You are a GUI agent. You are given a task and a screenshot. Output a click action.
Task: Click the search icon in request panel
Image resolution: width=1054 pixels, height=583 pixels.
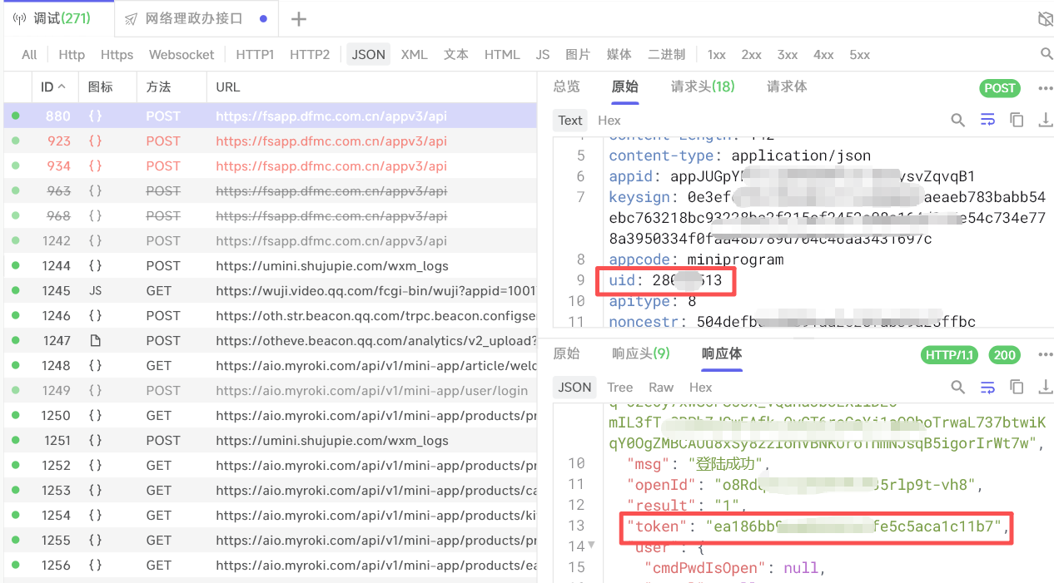(958, 121)
